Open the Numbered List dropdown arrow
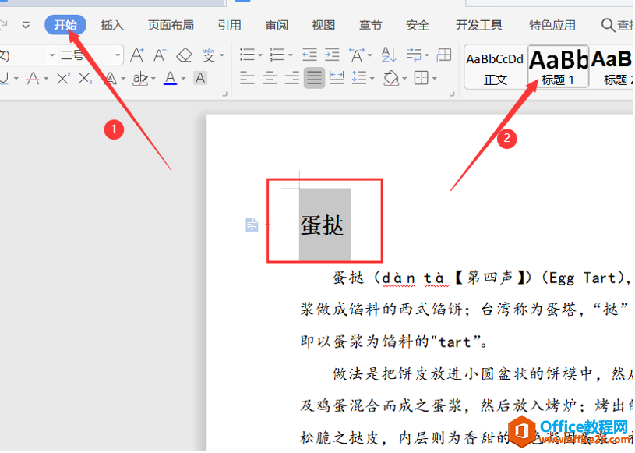The width and height of the screenshot is (635, 453). pos(291,55)
